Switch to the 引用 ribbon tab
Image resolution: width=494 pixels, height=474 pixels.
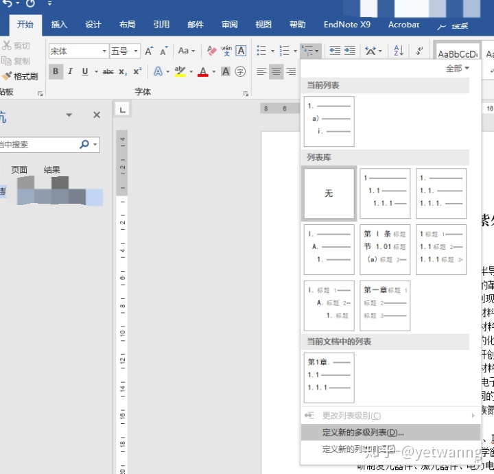click(161, 25)
